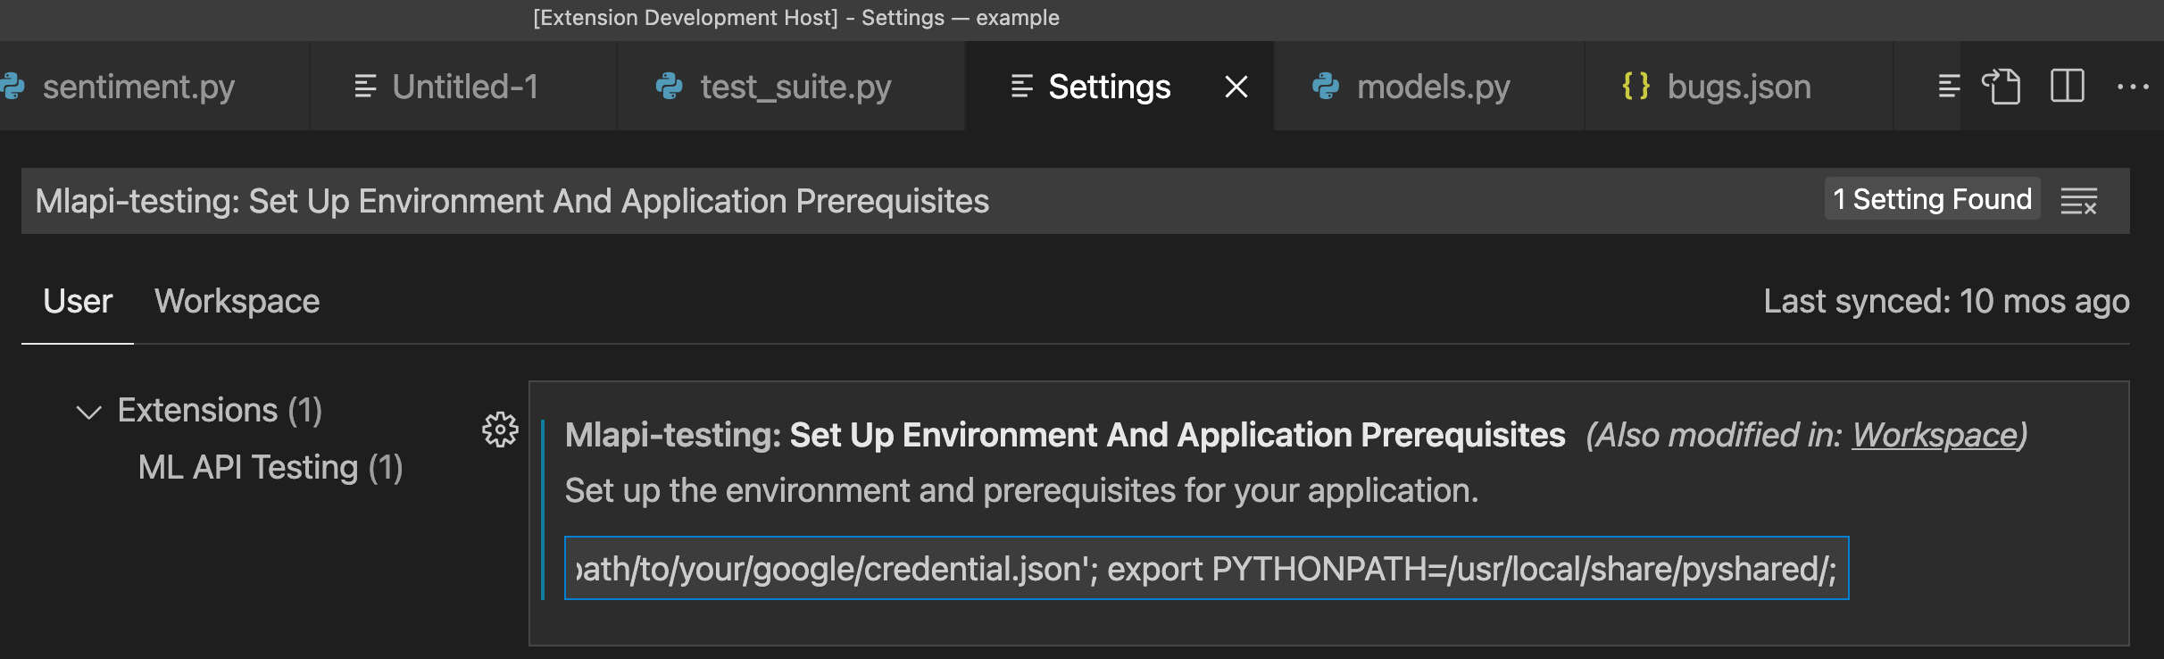Screen dimensions: 2164x659
Task: Click the Python icon on test_suite.py tab
Action: pos(669,87)
